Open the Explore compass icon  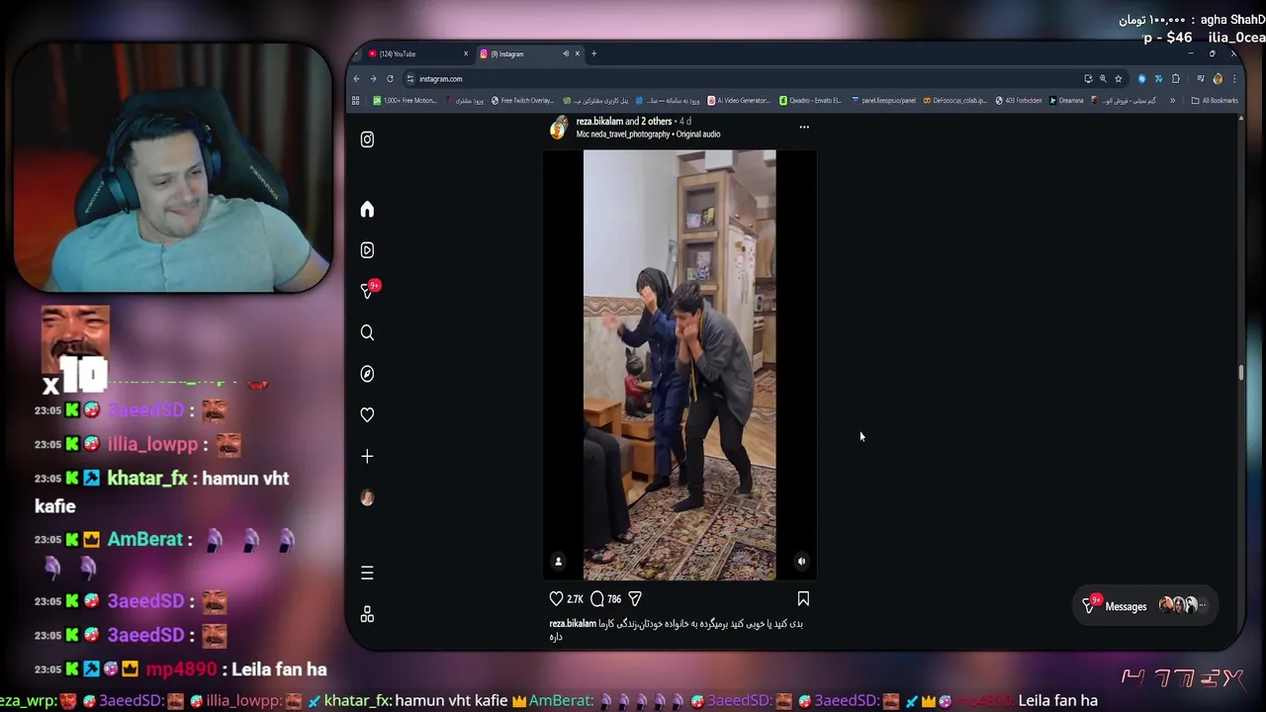coord(367,374)
